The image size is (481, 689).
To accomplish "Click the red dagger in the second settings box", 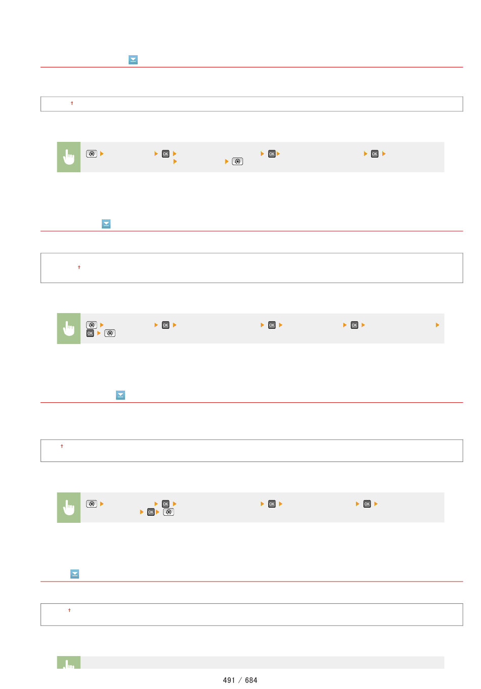I will [79, 267].
